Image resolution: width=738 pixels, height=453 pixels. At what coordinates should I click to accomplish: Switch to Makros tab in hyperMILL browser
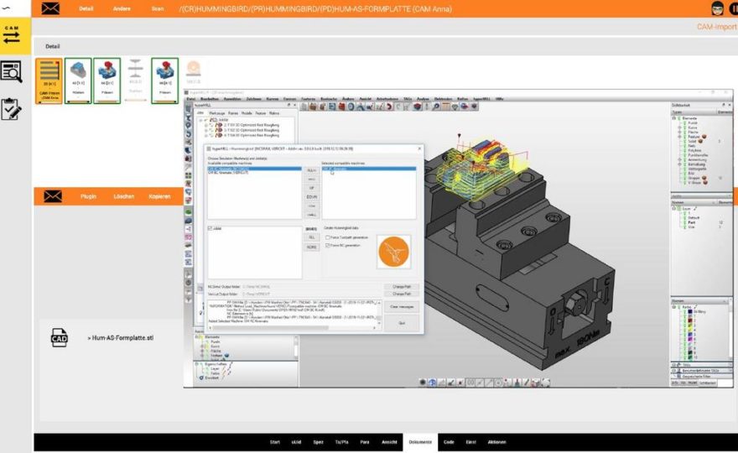[274, 113]
